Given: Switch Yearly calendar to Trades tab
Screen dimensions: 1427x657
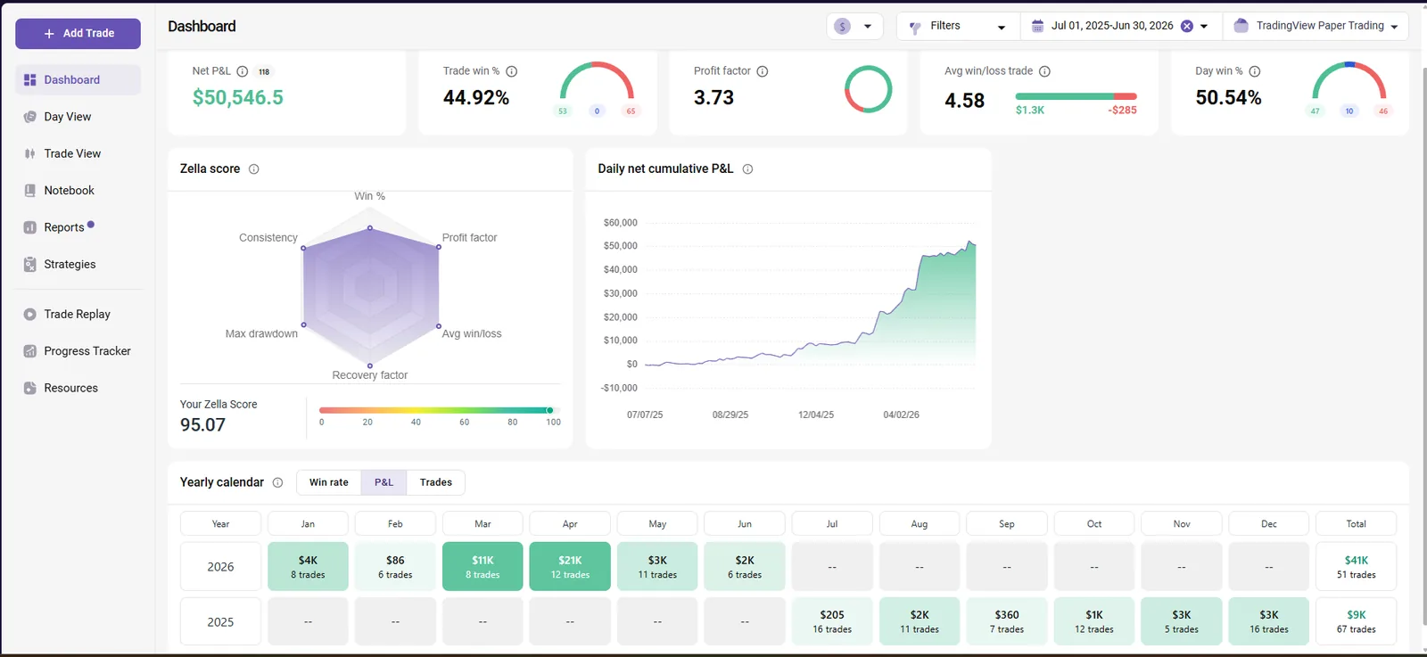Looking at the screenshot, I should click(436, 483).
